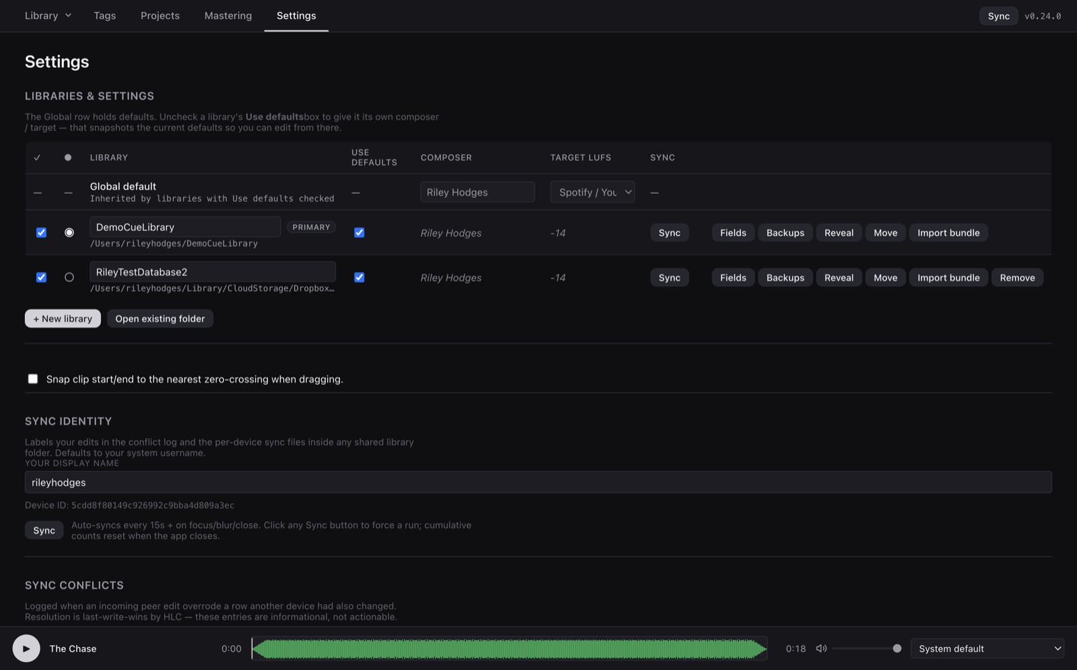Reveal DemoCueLibrary in Finder
The height and width of the screenshot is (670, 1077).
coord(839,233)
